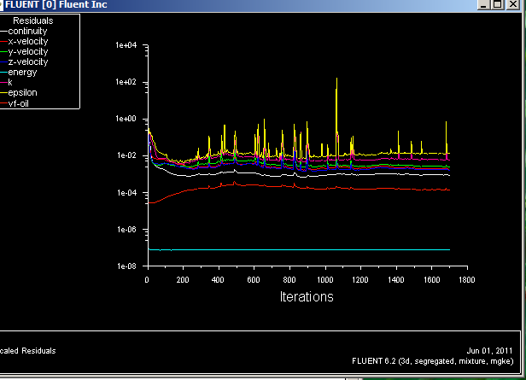The image size is (526, 380).
Task: Click the Jun 01, 2011 date text
Action: click(x=489, y=350)
